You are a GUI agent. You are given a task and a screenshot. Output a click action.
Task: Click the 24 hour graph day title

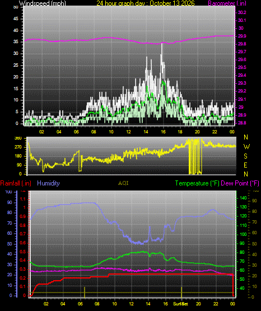(146, 3)
